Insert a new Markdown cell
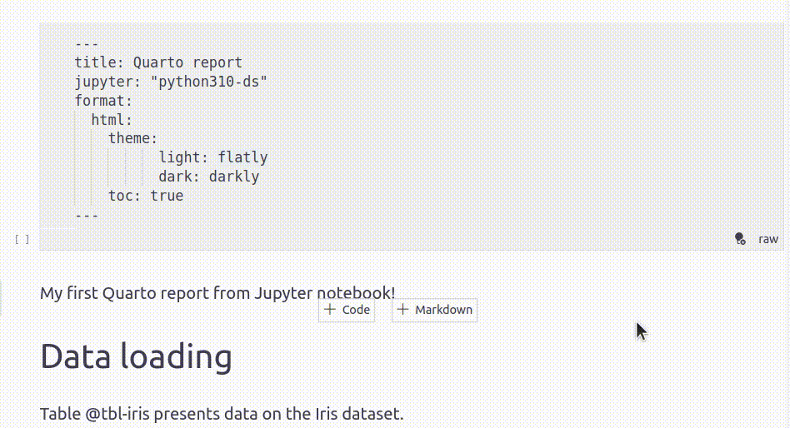 pos(434,310)
